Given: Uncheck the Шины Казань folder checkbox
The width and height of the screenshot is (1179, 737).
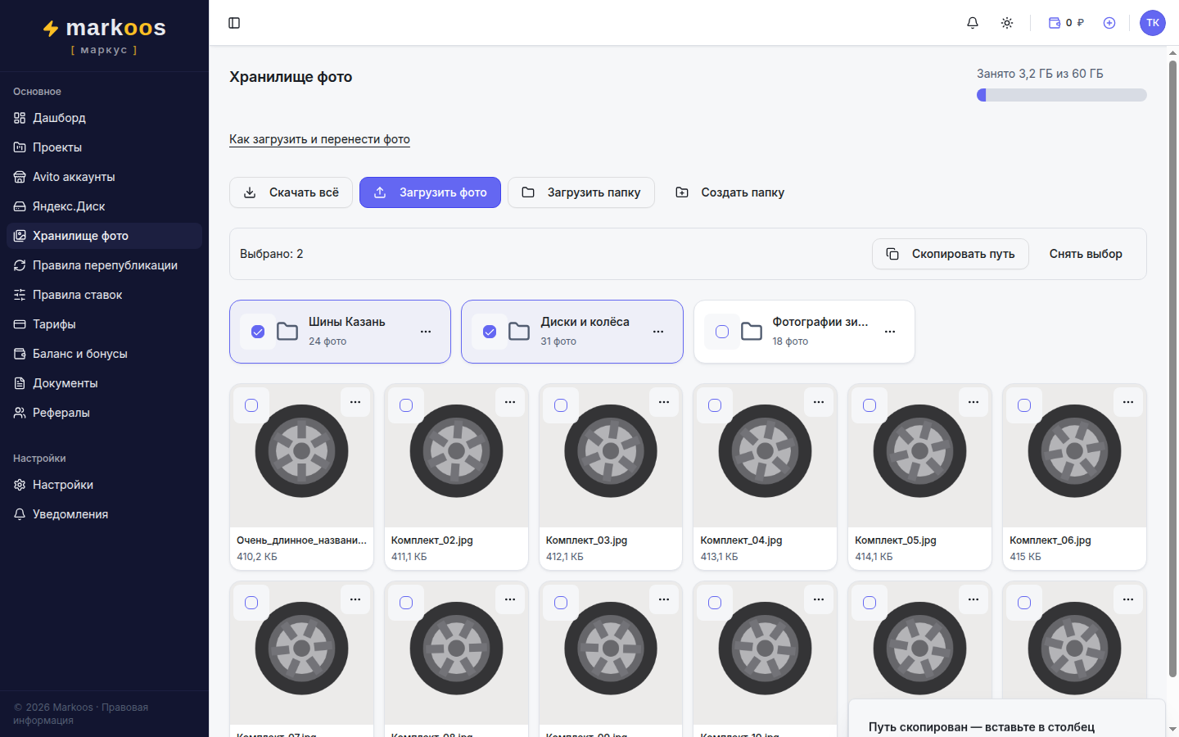Looking at the screenshot, I should point(258,332).
